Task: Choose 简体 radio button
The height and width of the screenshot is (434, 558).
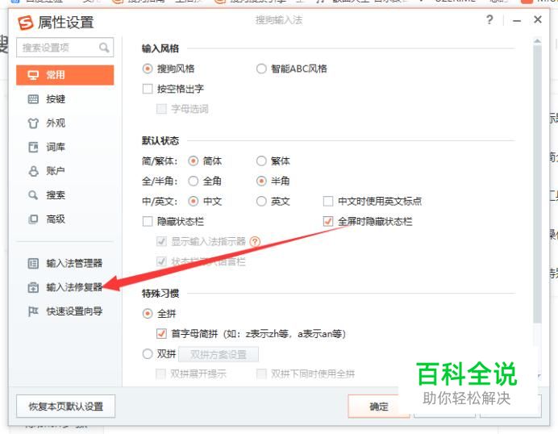Action: [193, 161]
